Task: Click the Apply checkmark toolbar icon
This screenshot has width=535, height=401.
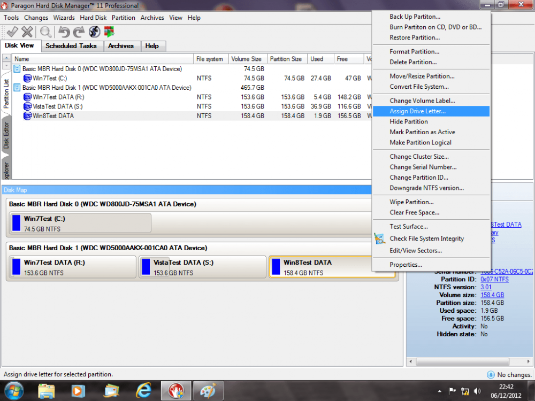Action: click(x=12, y=32)
